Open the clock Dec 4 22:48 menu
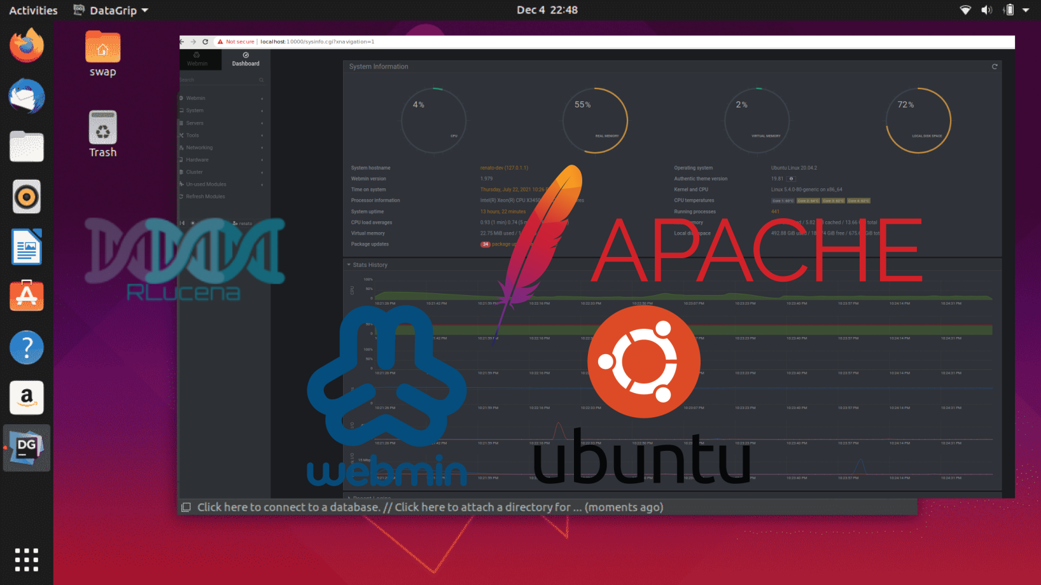Image resolution: width=1041 pixels, height=585 pixels. pos(547,10)
